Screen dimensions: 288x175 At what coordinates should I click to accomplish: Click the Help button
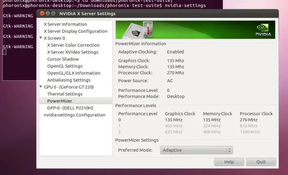229,162
